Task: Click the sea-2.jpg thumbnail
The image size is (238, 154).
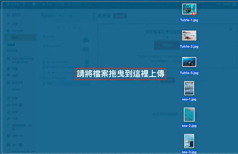Action: pyautogui.click(x=189, y=115)
